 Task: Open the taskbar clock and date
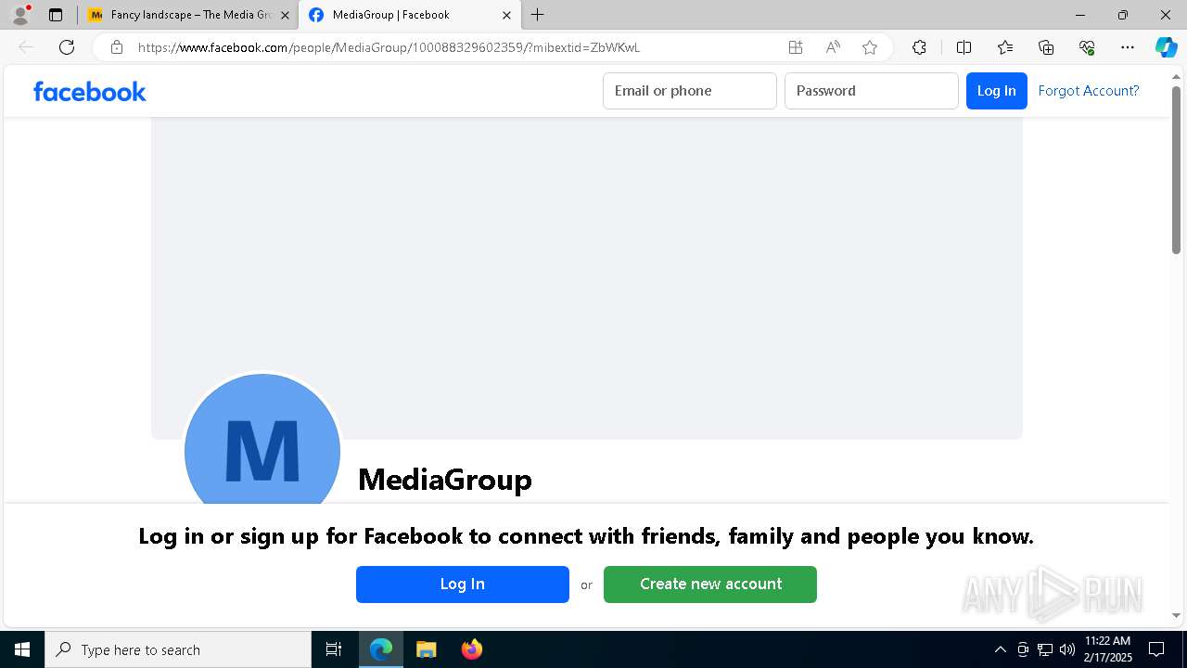click(1108, 649)
